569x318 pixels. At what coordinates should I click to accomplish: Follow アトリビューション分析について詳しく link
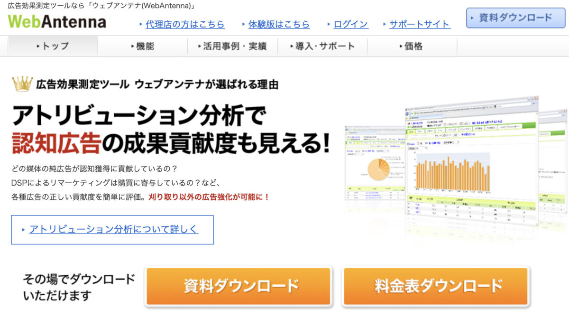[114, 229]
